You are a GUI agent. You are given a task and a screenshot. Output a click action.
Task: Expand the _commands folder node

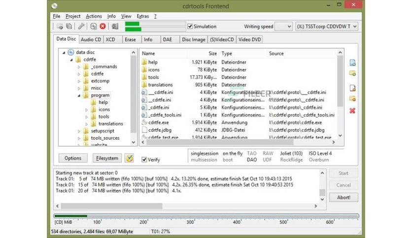point(79,67)
